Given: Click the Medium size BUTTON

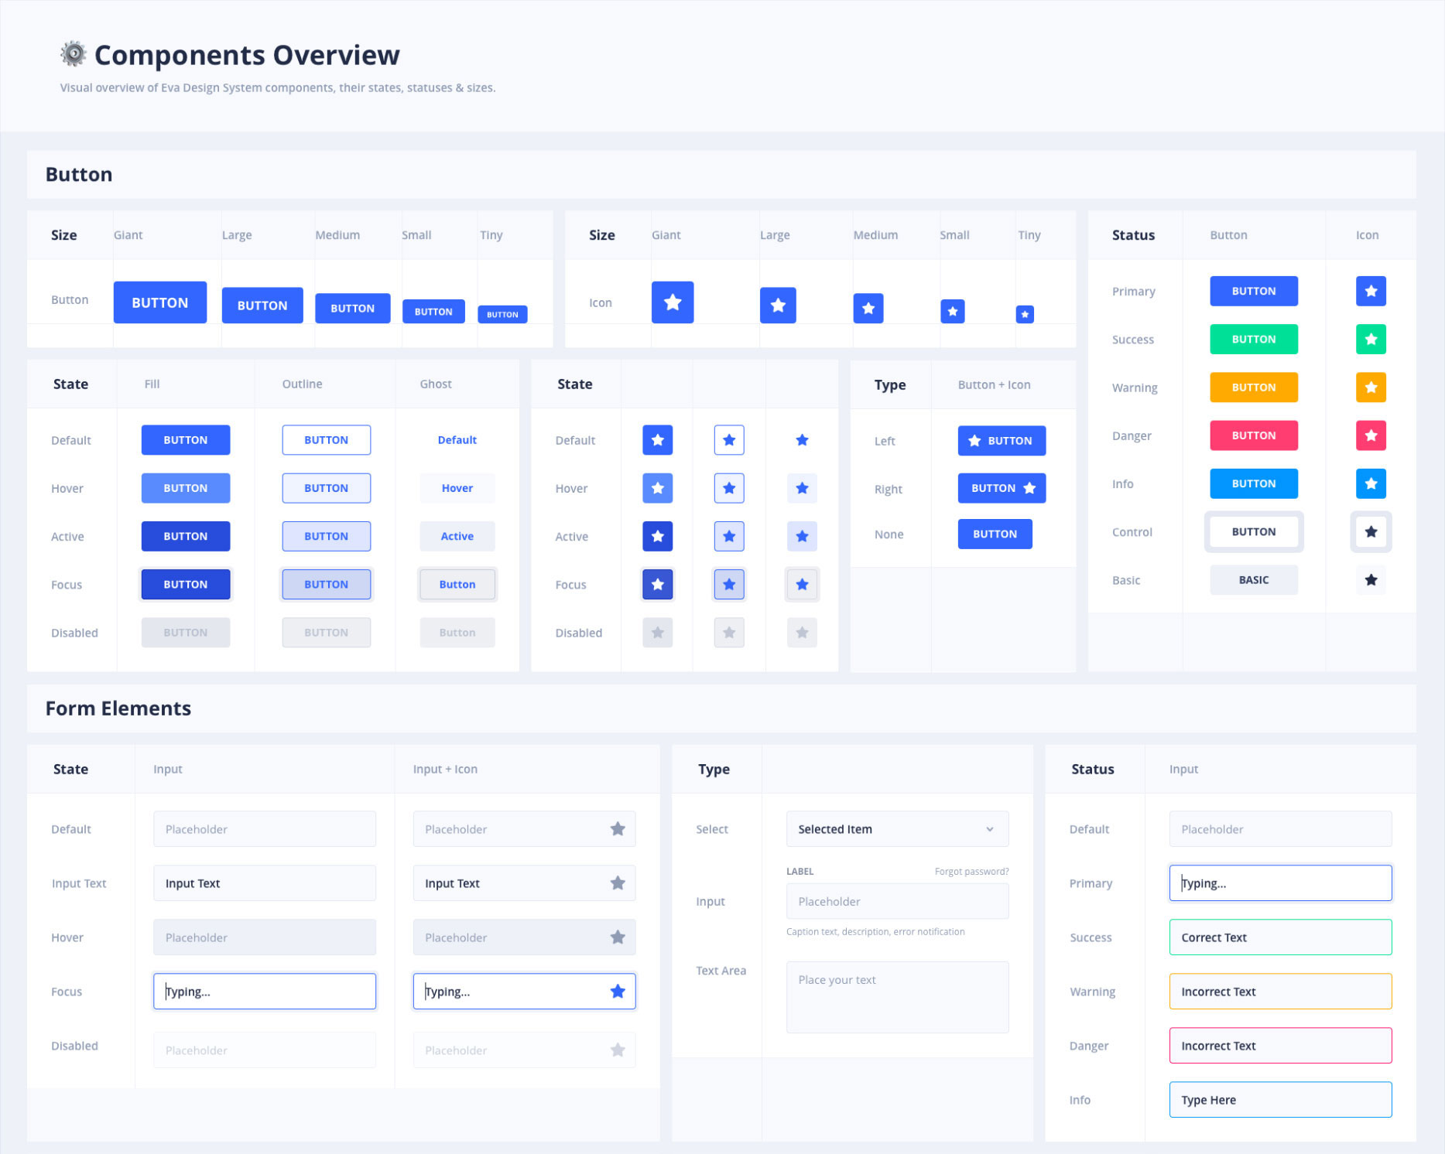Looking at the screenshot, I should pos(353,308).
